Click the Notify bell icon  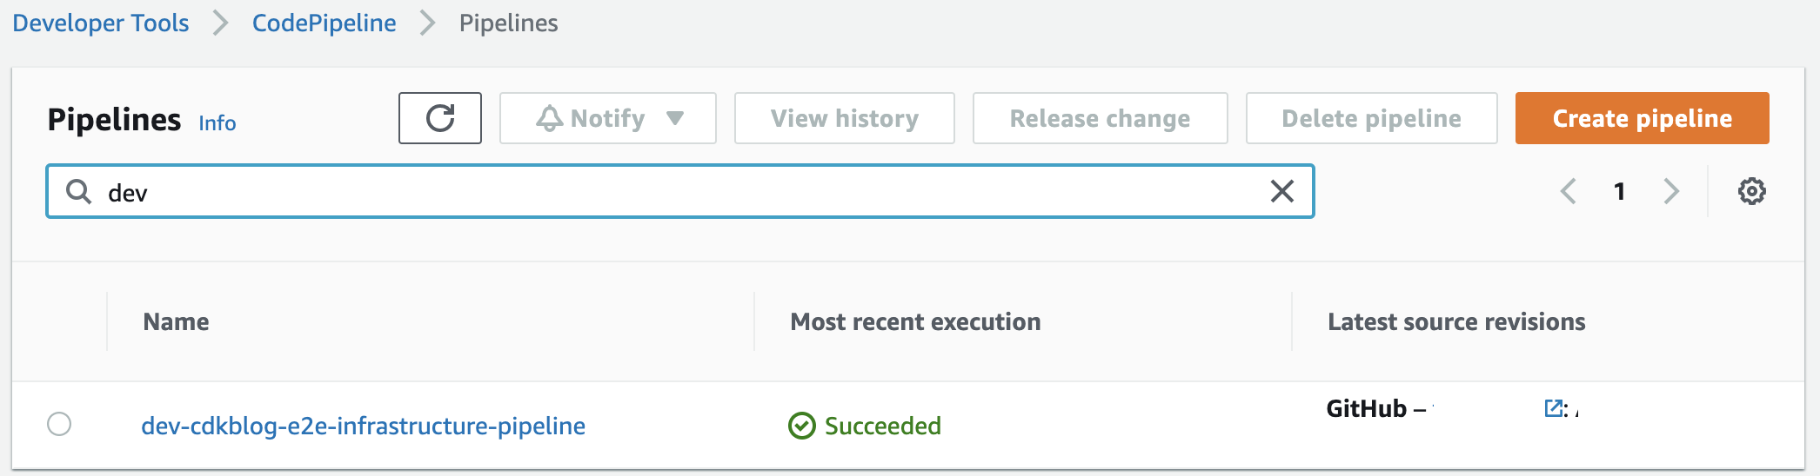coord(550,118)
